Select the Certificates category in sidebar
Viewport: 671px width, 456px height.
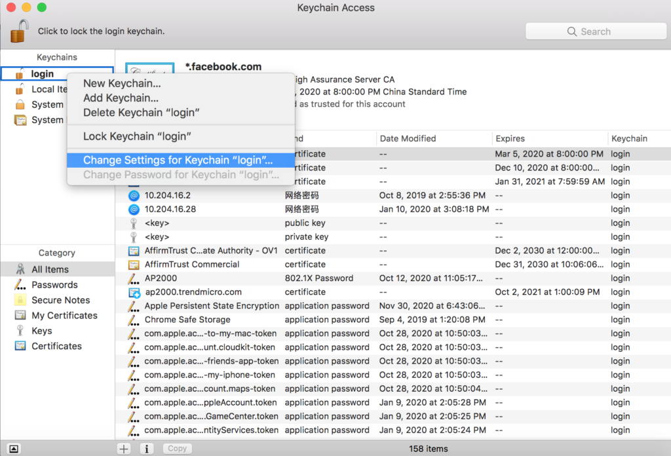[56, 346]
